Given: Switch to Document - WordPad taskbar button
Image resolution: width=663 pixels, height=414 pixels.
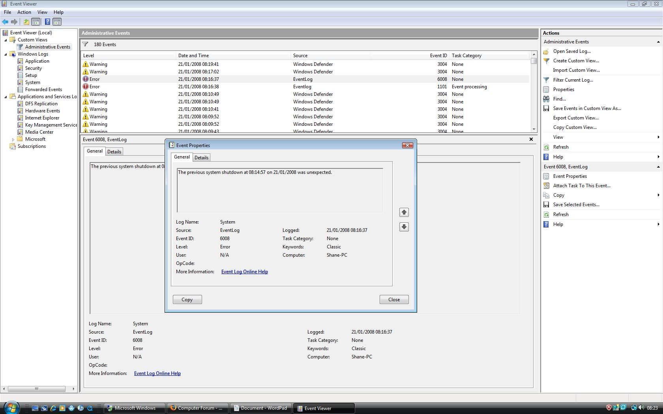Looking at the screenshot, I should pos(260,408).
